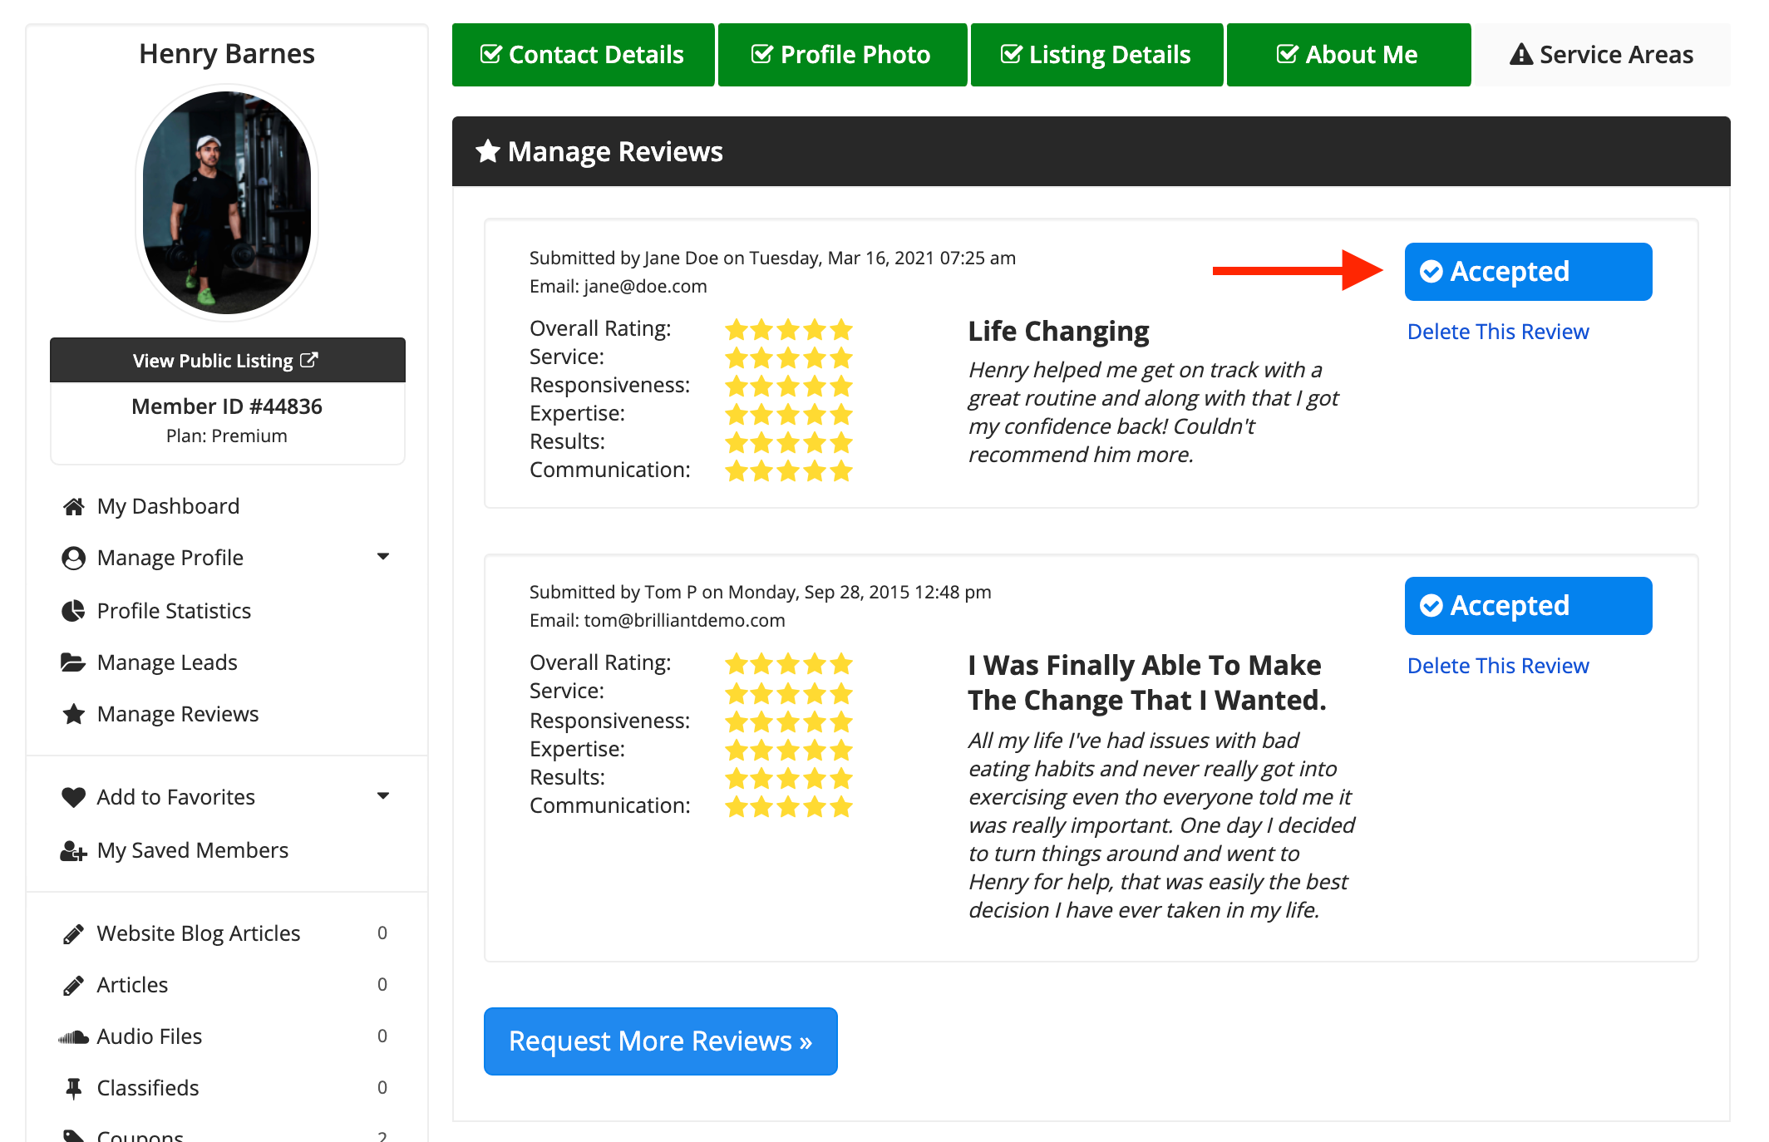Toggle the Accepted status on Jane Doe's review

1527,272
